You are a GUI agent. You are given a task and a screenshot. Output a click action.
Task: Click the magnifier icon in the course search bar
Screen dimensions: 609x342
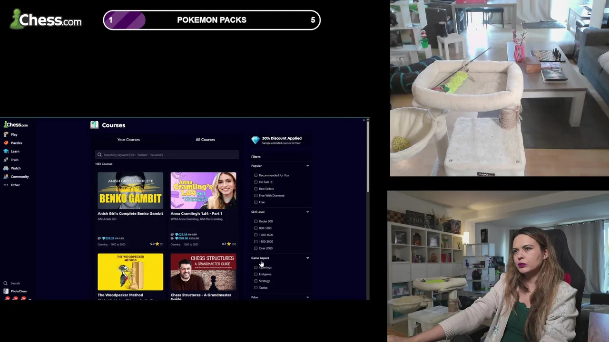[x=99, y=155]
